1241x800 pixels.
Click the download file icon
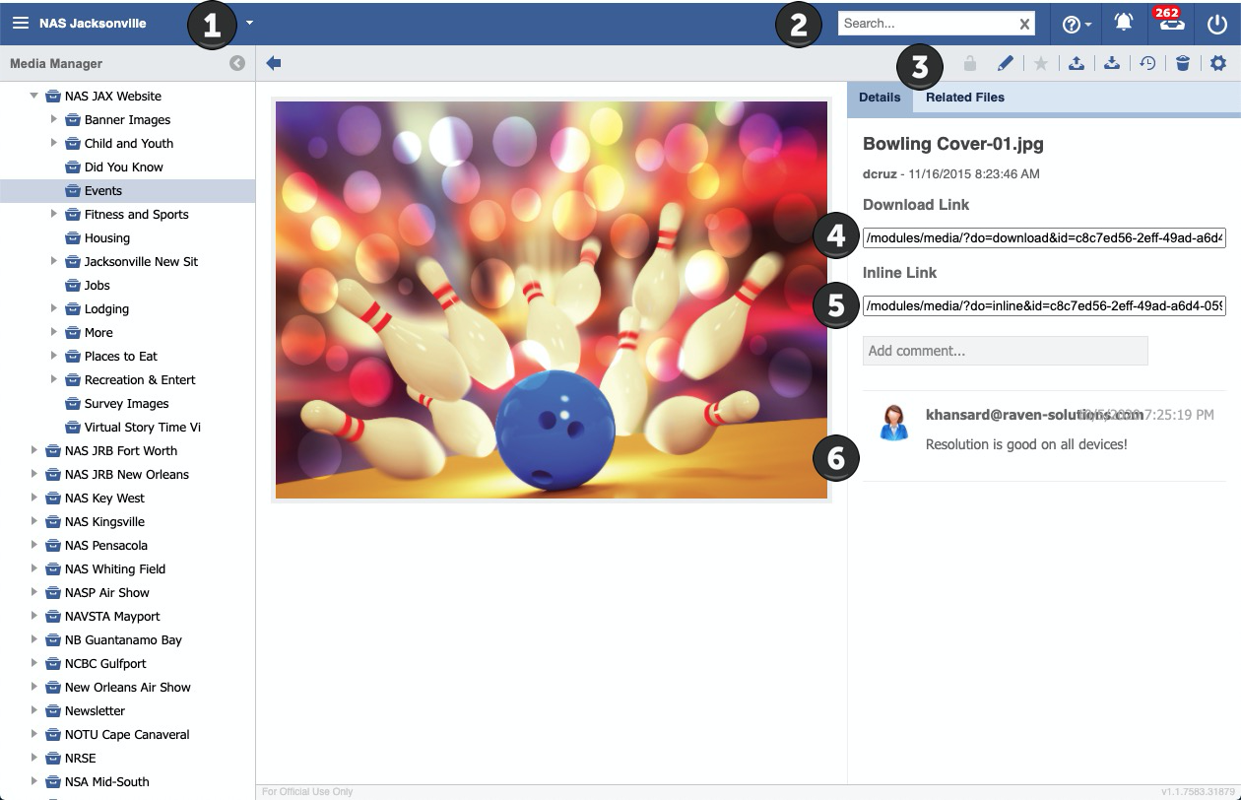click(x=1112, y=63)
